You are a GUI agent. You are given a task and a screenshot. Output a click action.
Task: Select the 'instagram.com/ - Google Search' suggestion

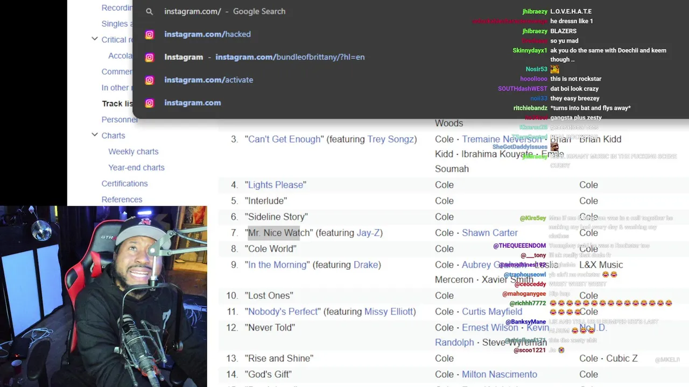(410, 11)
